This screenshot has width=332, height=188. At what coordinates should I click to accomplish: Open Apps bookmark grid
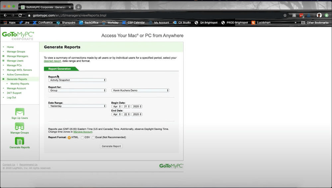coord(10,23)
